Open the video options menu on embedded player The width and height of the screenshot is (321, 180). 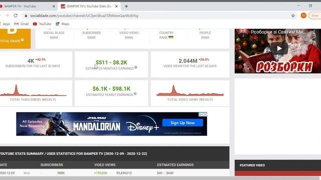click(314, 32)
